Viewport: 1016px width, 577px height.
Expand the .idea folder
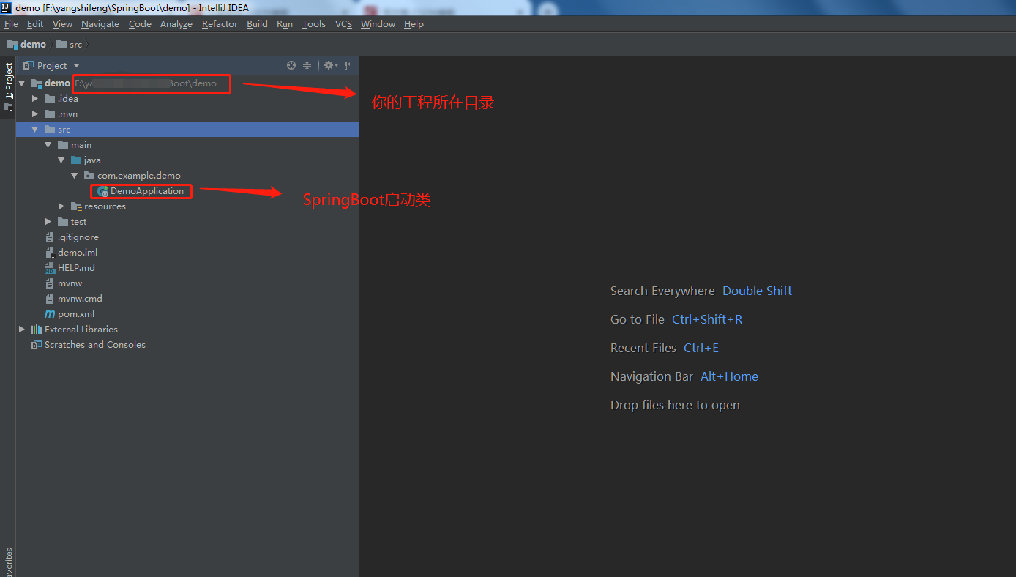(x=35, y=99)
